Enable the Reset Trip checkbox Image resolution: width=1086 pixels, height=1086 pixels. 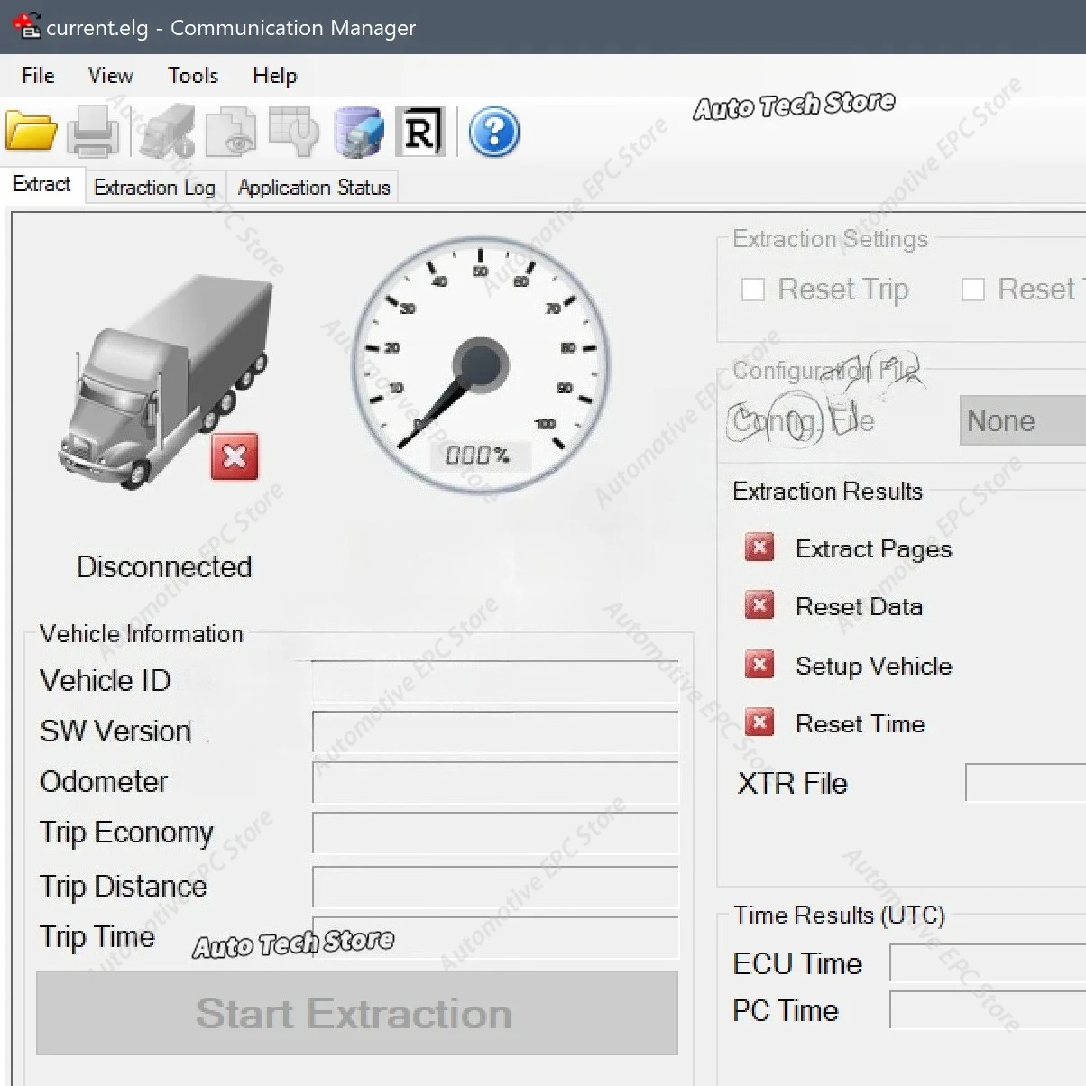(x=753, y=290)
